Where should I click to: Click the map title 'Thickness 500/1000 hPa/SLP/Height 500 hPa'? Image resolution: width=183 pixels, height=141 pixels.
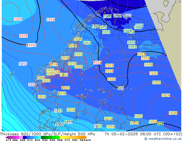pos(47,134)
